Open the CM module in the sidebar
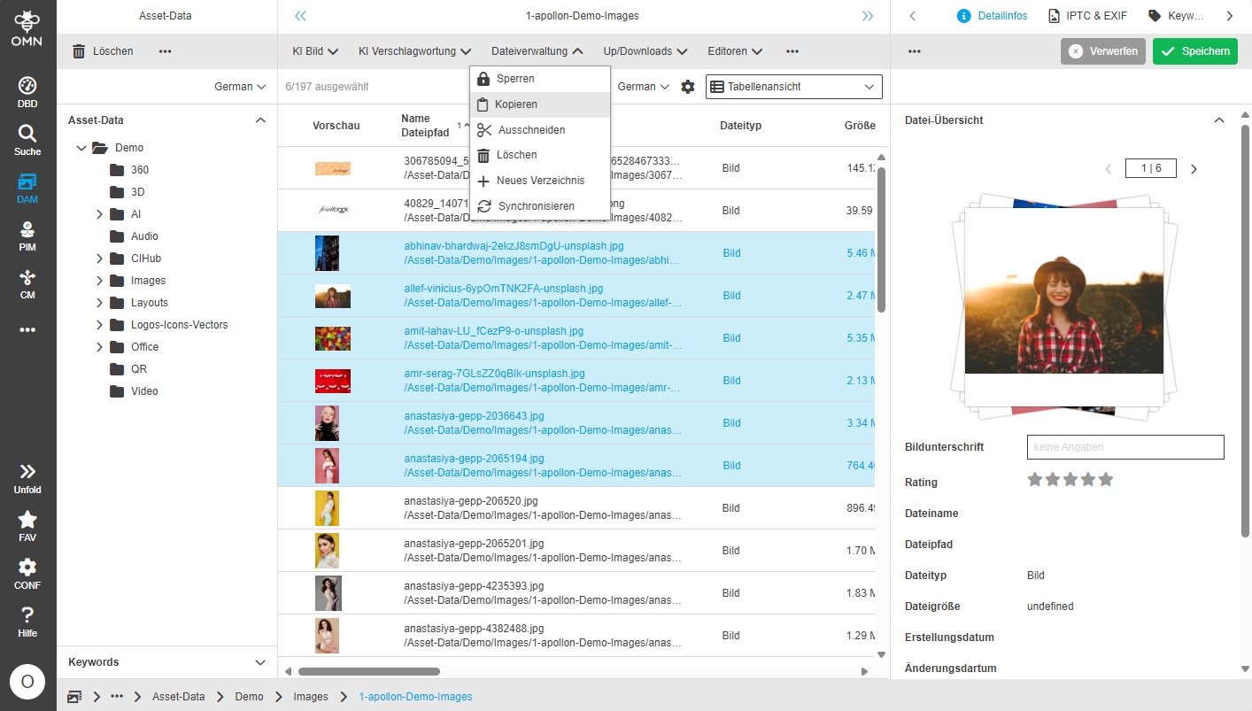This screenshot has height=711, width=1252. [27, 283]
